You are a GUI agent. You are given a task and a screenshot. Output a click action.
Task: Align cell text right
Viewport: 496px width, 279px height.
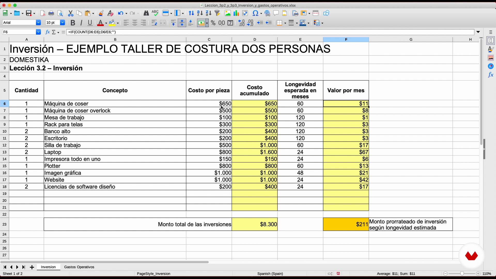tap(143, 23)
